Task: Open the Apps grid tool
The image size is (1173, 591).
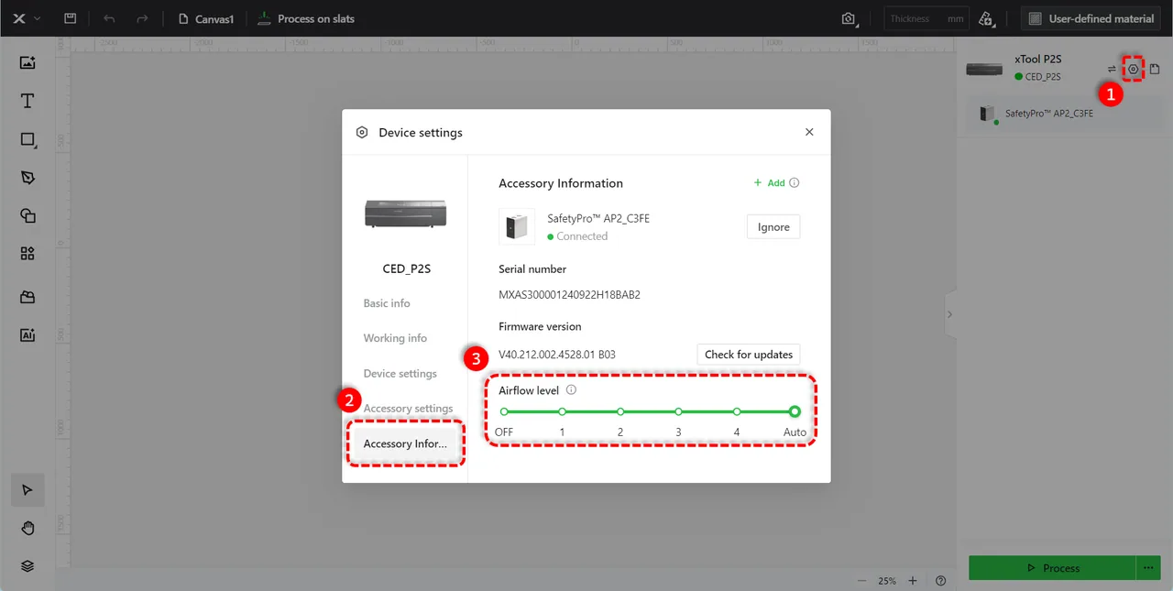Action: click(27, 254)
